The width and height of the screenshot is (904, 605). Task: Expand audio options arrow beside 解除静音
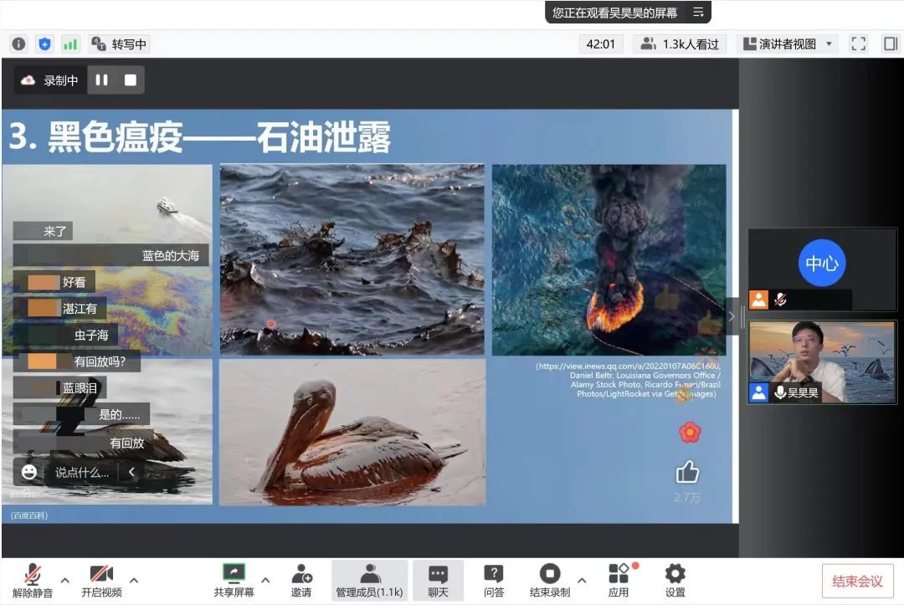[x=64, y=580]
